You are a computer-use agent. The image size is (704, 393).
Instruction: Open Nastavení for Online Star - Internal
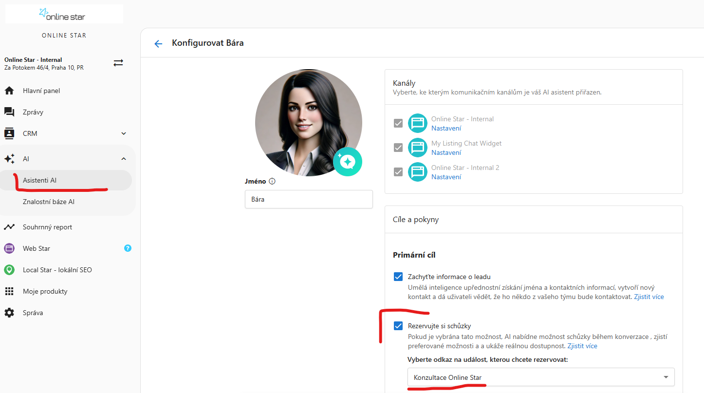tap(446, 128)
